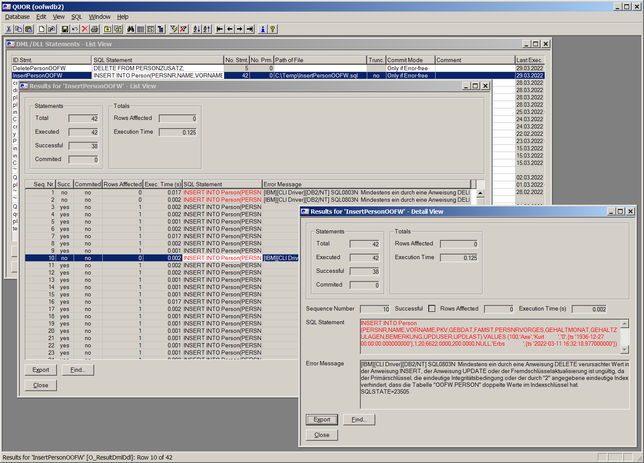The width and height of the screenshot is (644, 463).
Task: Open the Window menu
Action: 100,17
